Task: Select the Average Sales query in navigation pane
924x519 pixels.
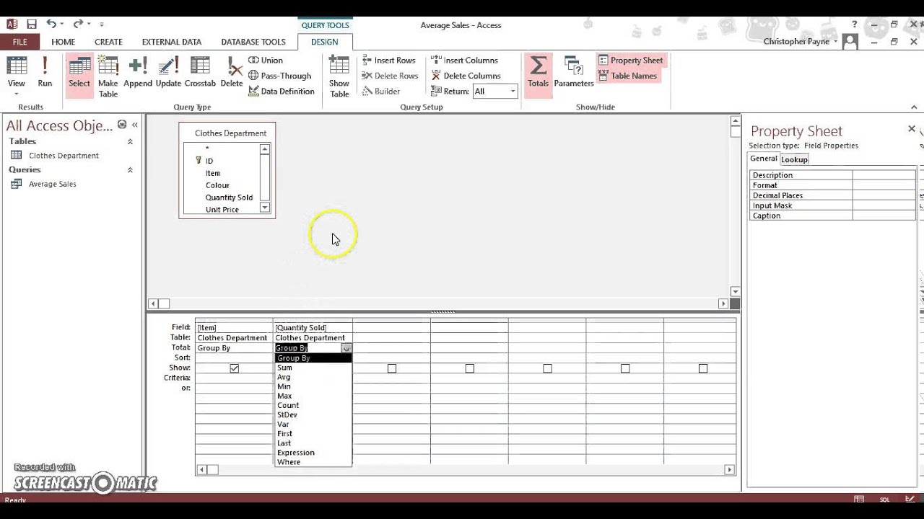Action: 52,184
